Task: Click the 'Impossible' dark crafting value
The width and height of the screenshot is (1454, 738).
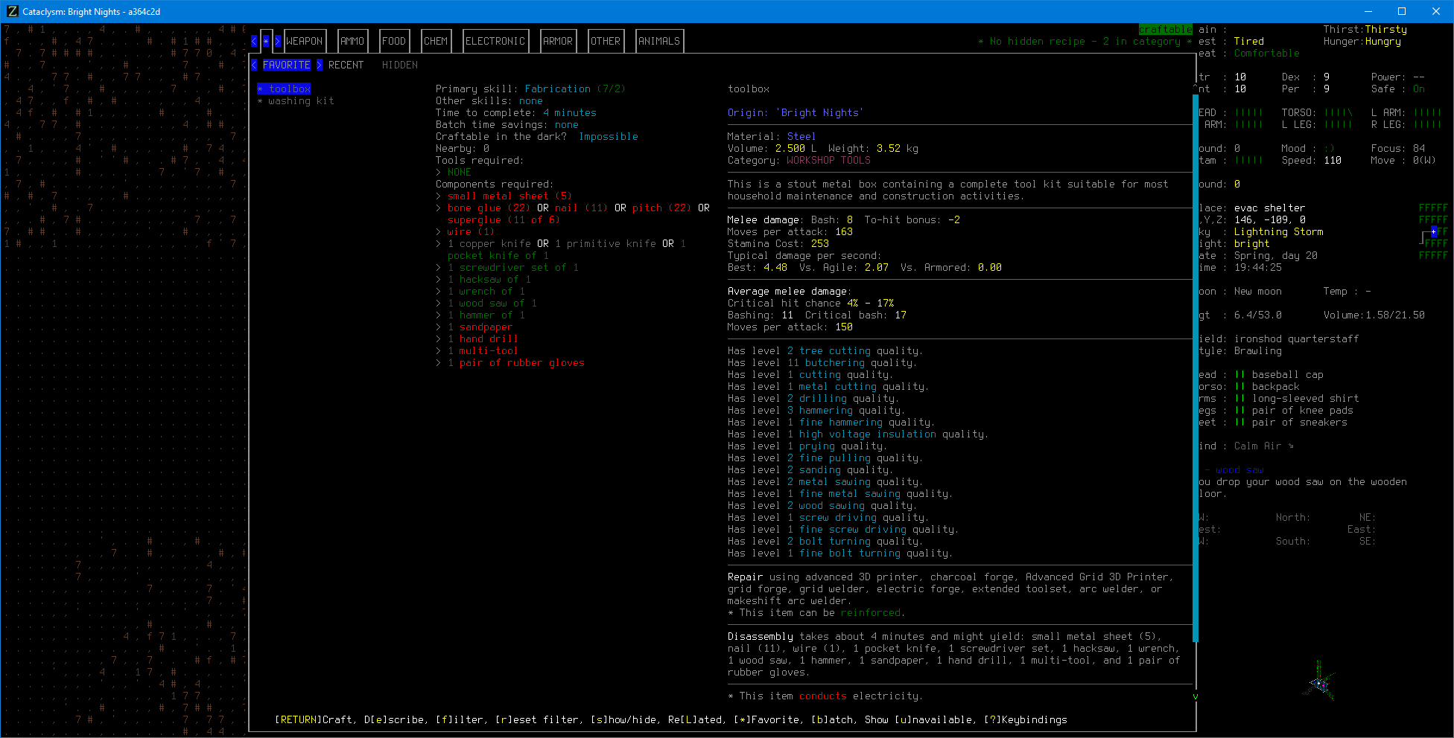Action: 609,136
